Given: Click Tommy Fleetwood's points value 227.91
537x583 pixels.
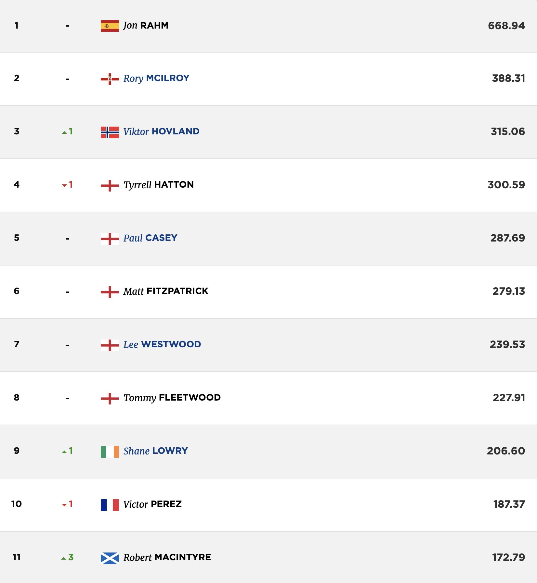Looking at the screenshot, I should (x=509, y=398).
